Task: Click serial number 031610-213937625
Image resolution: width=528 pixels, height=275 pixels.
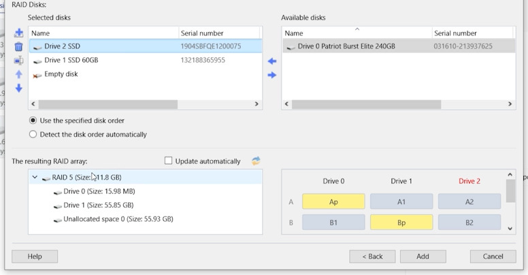Action: [x=463, y=46]
